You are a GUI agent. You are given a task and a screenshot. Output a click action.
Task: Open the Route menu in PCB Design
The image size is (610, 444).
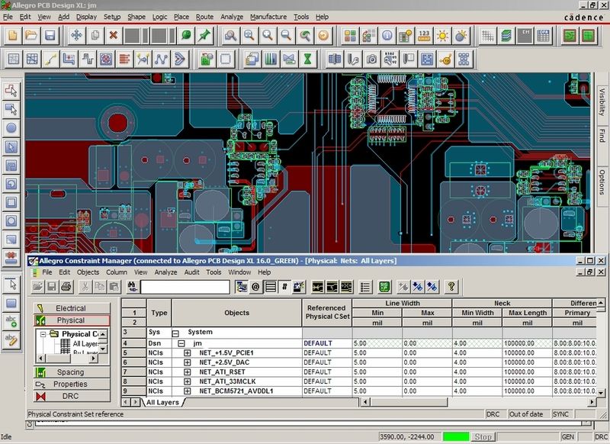coord(204,17)
